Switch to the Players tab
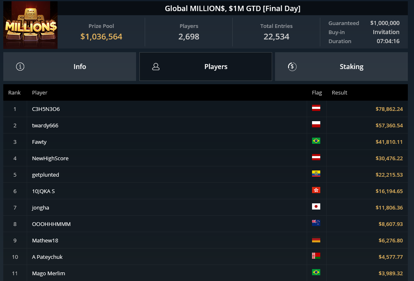This screenshot has width=414, height=281. click(x=206, y=67)
